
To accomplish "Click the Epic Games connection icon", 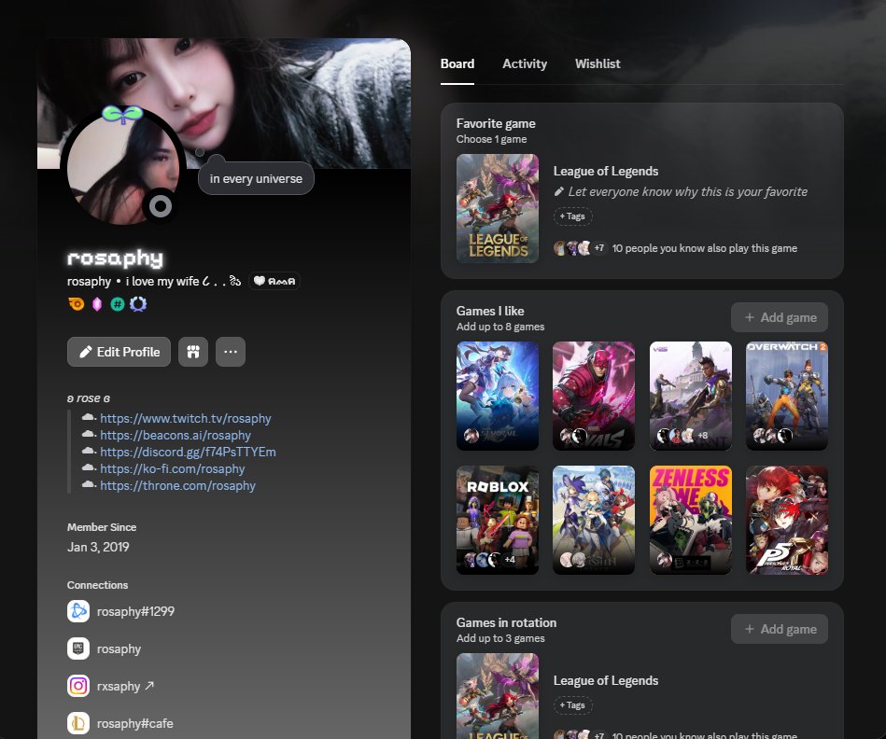I will tap(78, 648).
